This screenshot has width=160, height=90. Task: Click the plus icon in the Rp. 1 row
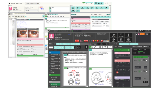(144, 60)
